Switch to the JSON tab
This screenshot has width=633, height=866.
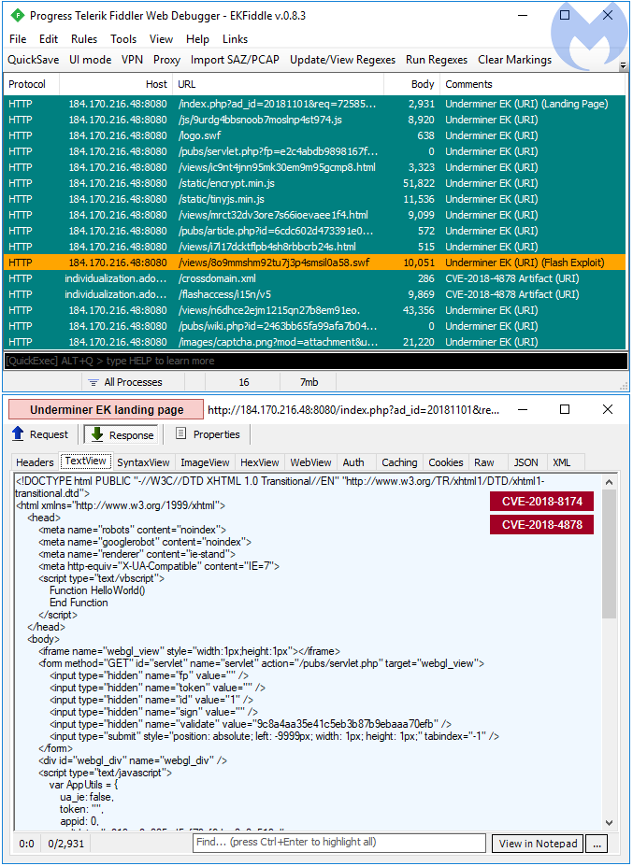tap(525, 462)
